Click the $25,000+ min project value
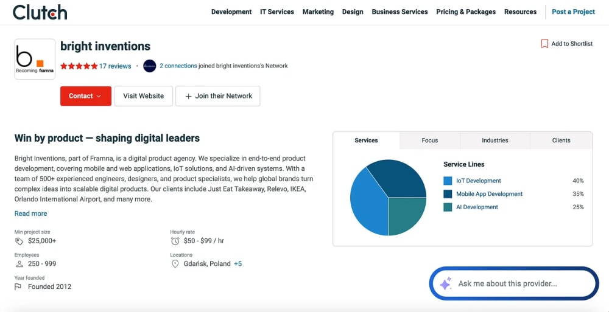The width and height of the screenshot is (609, 312). pyautogui.click(x=43, y=241)
